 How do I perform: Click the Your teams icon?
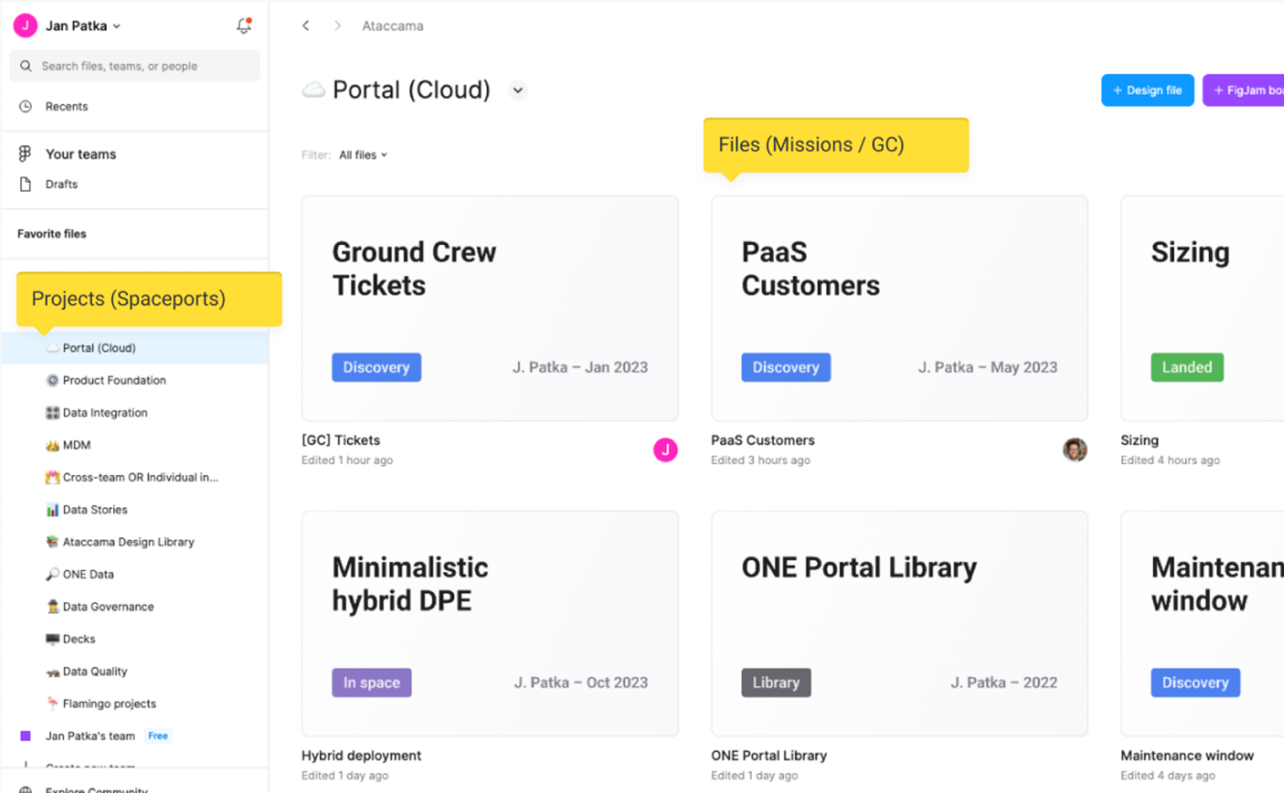[x=25, y=154]
